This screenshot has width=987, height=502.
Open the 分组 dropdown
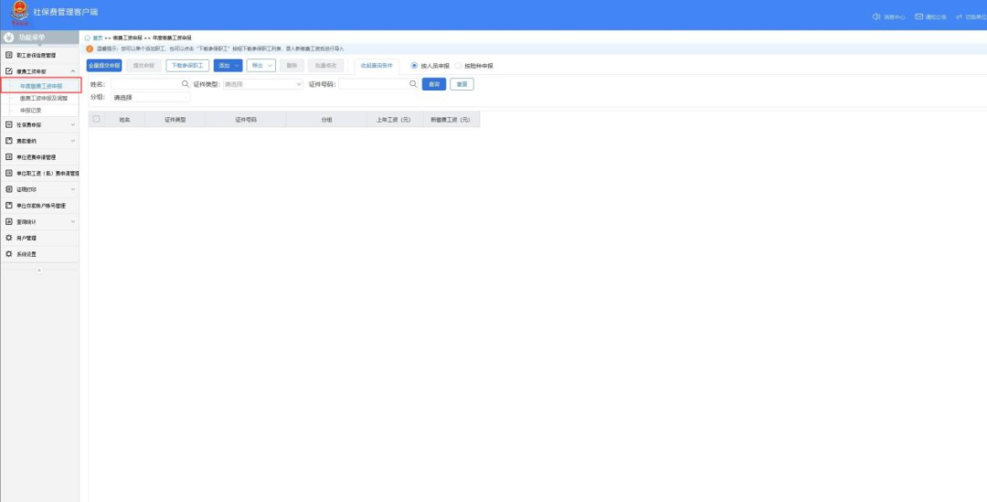click(151, 97)
